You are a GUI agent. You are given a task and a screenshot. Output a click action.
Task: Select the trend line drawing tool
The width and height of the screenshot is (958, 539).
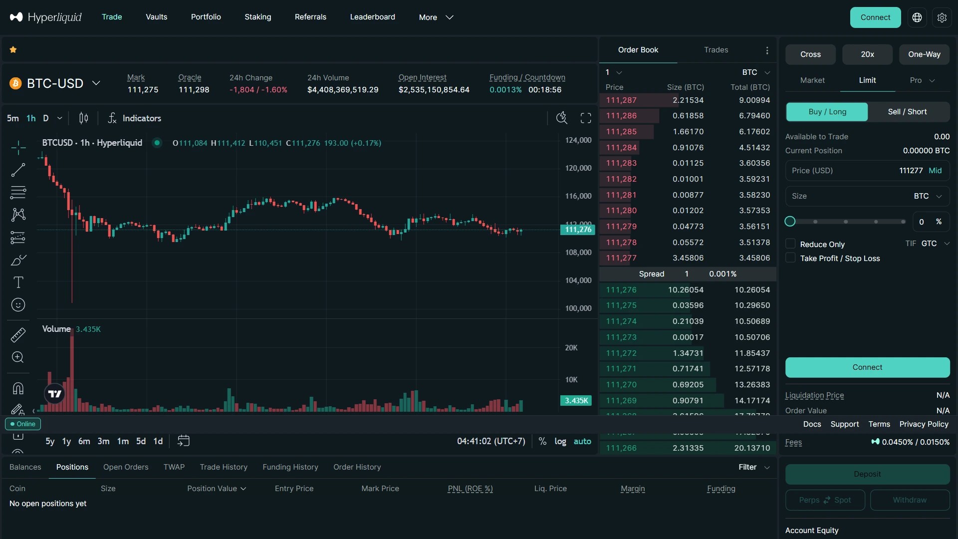pos(18,170)
